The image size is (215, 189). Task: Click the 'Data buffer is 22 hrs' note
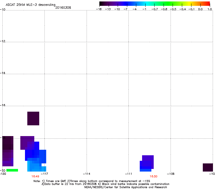105,184
